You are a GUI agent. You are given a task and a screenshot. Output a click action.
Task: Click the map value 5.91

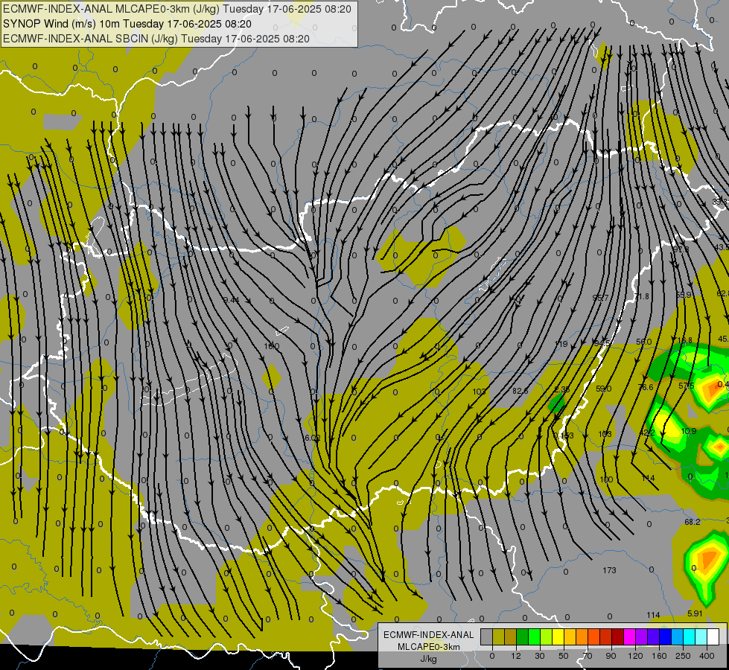(x=695, y=613)
